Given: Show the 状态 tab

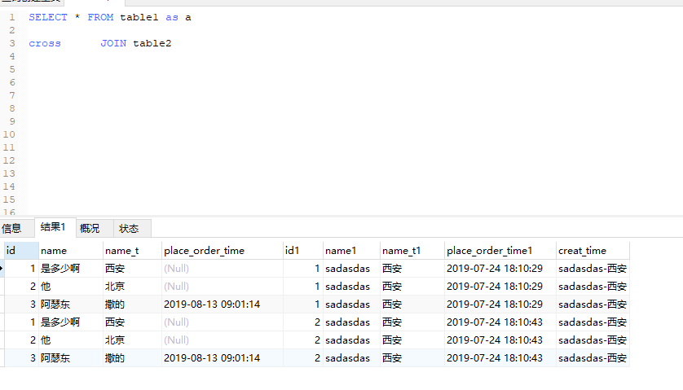Looking at the screenshot, I should 129,228.
